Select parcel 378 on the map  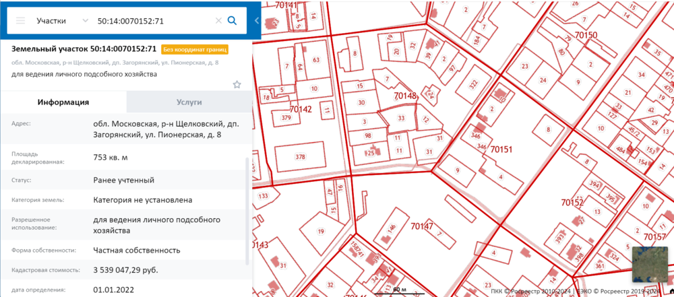tap(300, 157)
